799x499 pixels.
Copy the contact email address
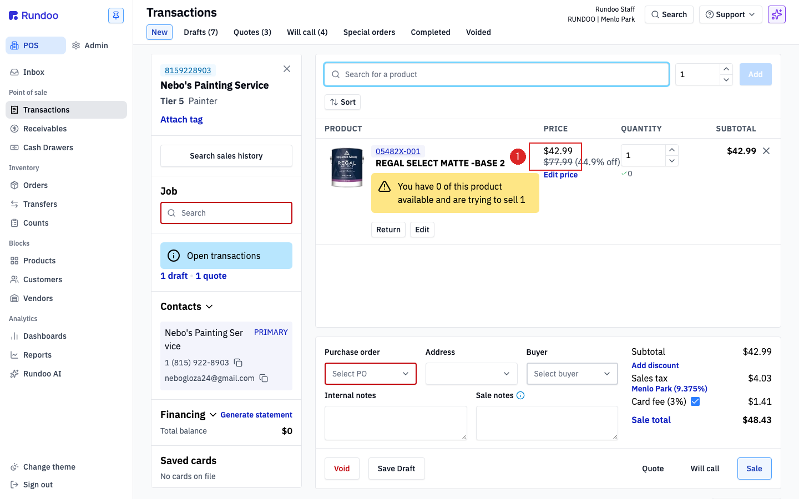[264, 378]
